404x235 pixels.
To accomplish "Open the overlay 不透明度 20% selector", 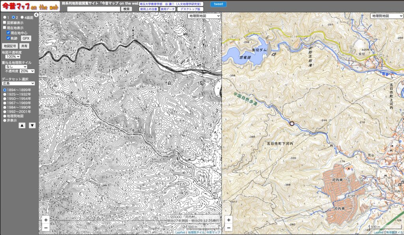I will [x=27, y=71].
